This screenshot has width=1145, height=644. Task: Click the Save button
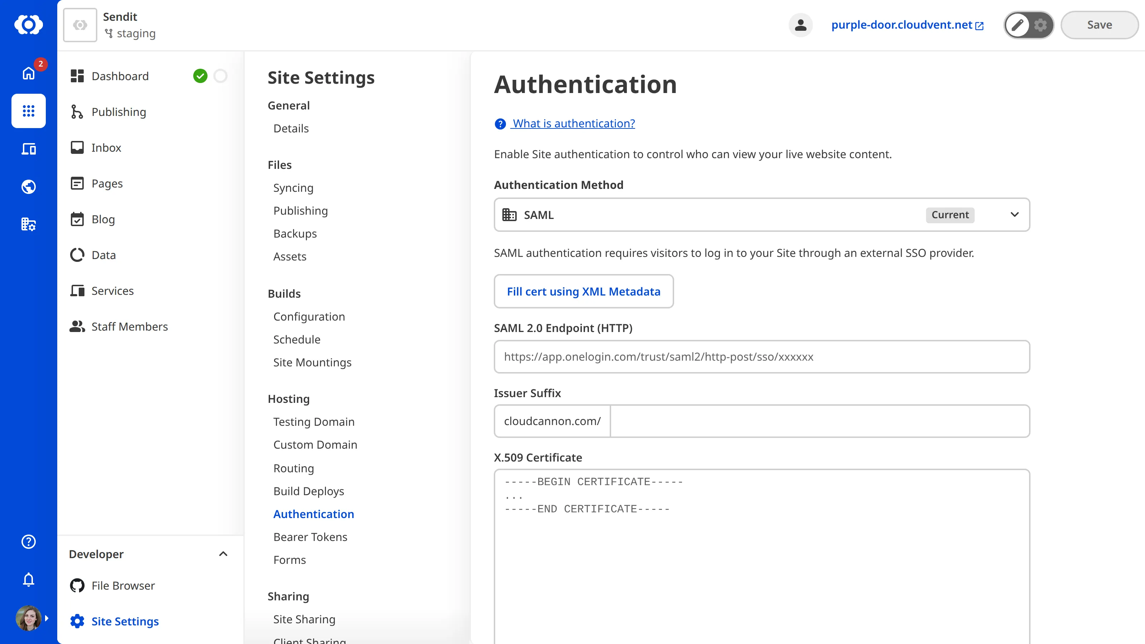(x=1099, y=25)
